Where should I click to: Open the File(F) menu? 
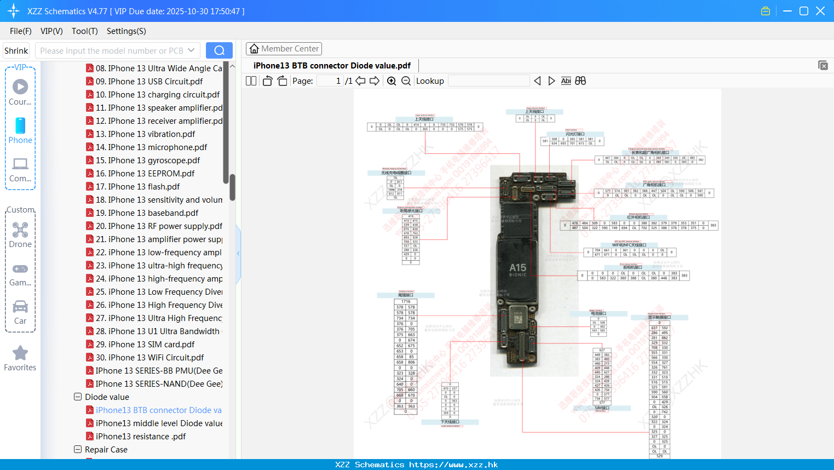point(21,31)
